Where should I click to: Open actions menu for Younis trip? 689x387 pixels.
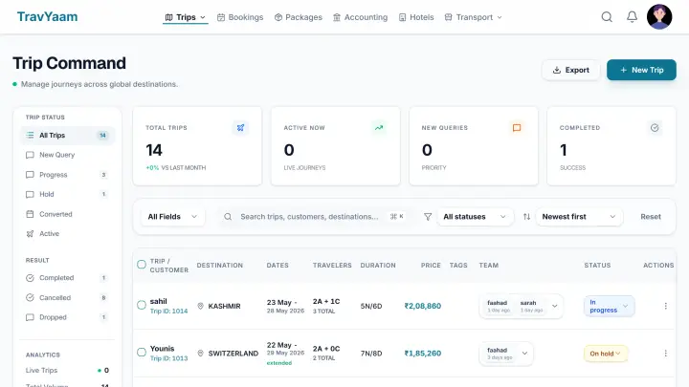(x=666, y=354)
